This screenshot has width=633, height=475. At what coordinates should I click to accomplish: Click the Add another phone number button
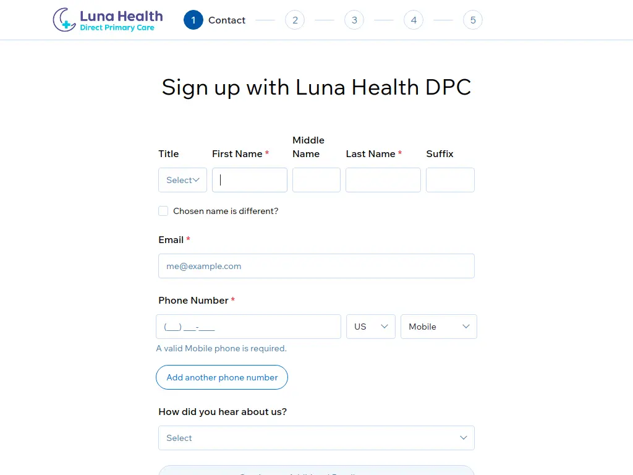pos(221,377)
